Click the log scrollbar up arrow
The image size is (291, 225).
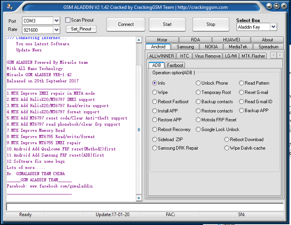(139, 40)
